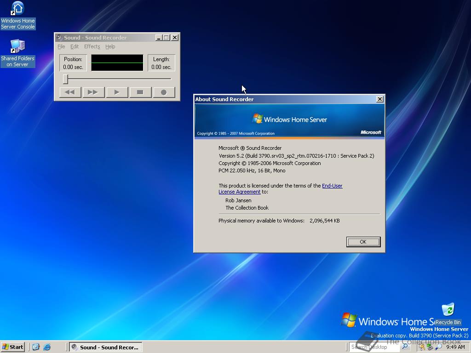Open Shared Folders on Server shortcut
This screenshot has width=471, height=353.
[18, 53]
